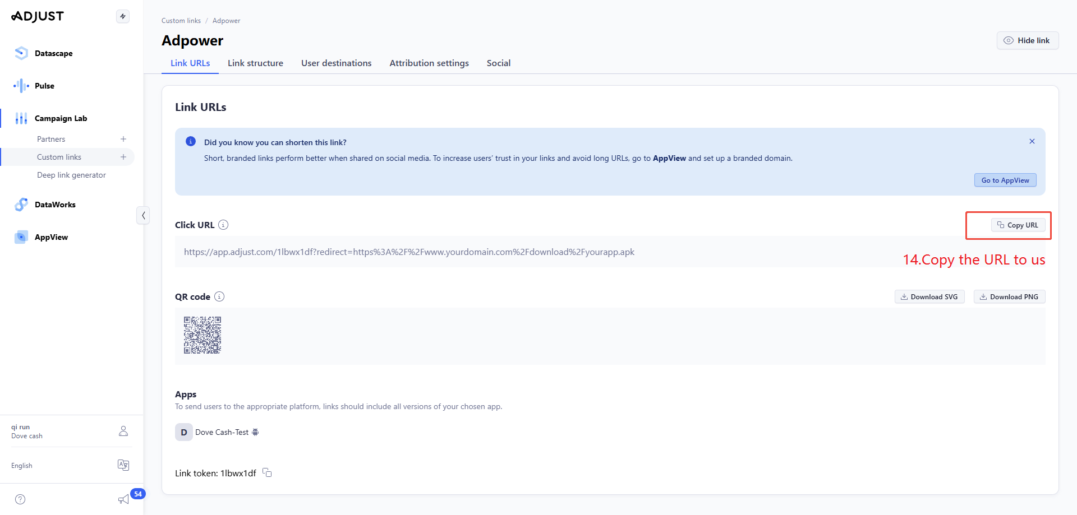Click the Campaign Lab sidebar icon
This screenshot has width=1077, height=515.
(x=21, y=118)
